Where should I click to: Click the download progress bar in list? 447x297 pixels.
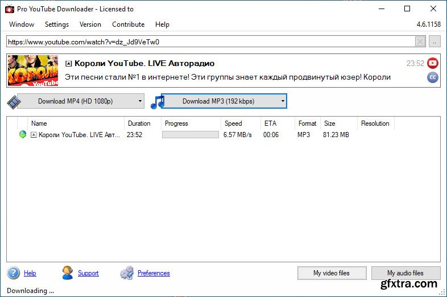(x=190, y=135)
